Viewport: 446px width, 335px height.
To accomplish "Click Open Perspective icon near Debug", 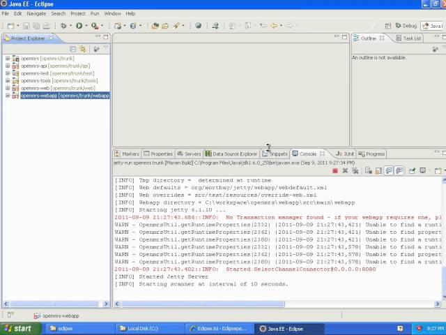I will [x=388, y=26].
